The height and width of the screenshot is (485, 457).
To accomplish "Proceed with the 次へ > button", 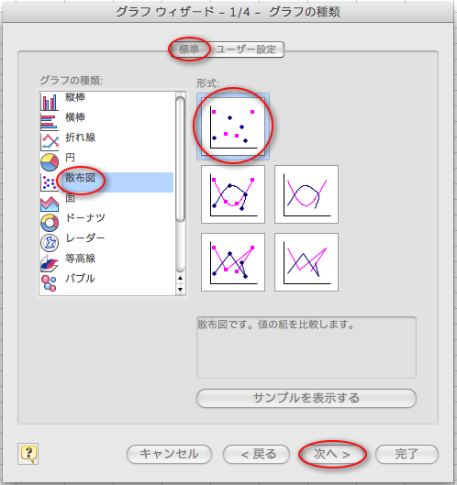I will pyautogui.click(x=332, y=454).
